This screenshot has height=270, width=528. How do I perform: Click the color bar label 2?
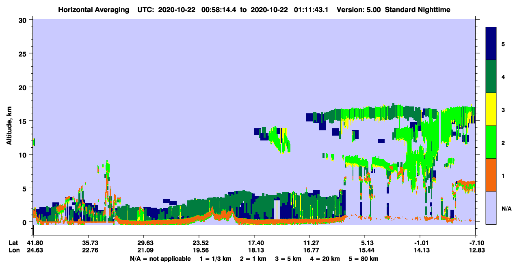pos(503,142)
